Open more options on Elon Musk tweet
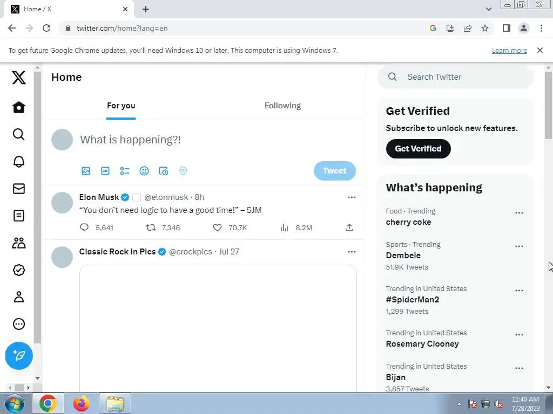This screenshot has height=414, width=553. tap(352, 197)
